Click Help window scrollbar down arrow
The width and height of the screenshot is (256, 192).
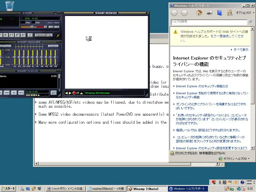click(x=252, y=148)
